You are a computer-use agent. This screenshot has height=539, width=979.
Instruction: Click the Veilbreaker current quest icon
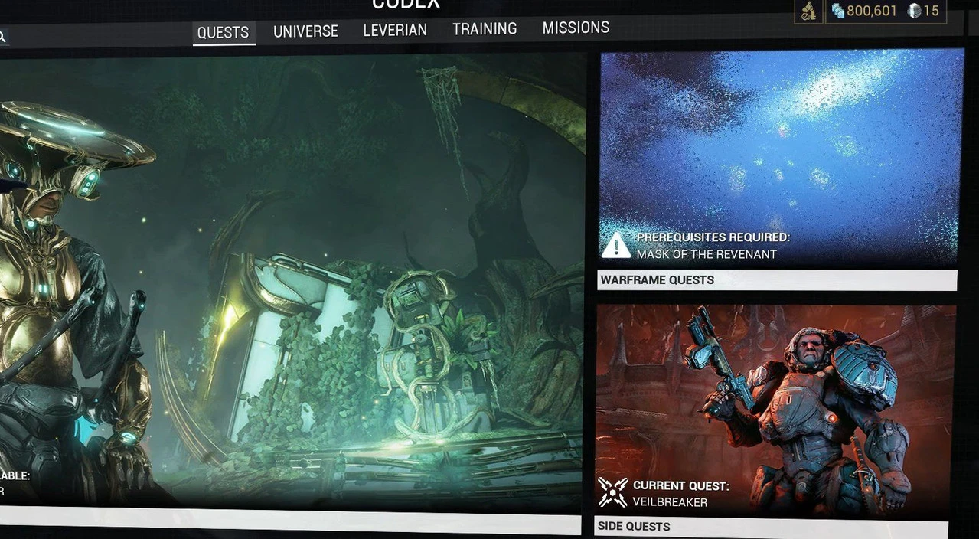pyautogui.click(x=612, y=492)
